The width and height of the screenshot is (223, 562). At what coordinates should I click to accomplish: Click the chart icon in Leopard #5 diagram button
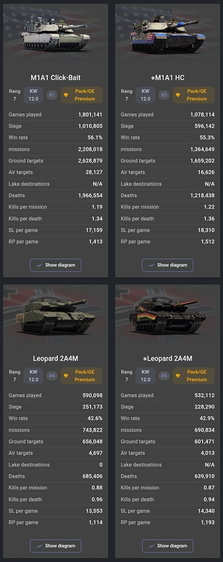(151, 546)
